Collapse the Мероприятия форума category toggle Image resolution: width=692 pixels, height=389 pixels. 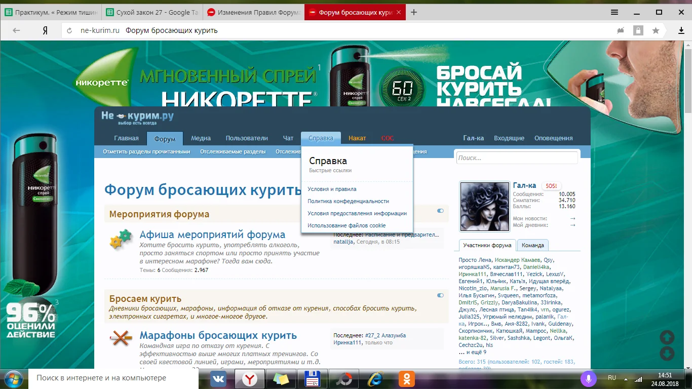[440, 211]
